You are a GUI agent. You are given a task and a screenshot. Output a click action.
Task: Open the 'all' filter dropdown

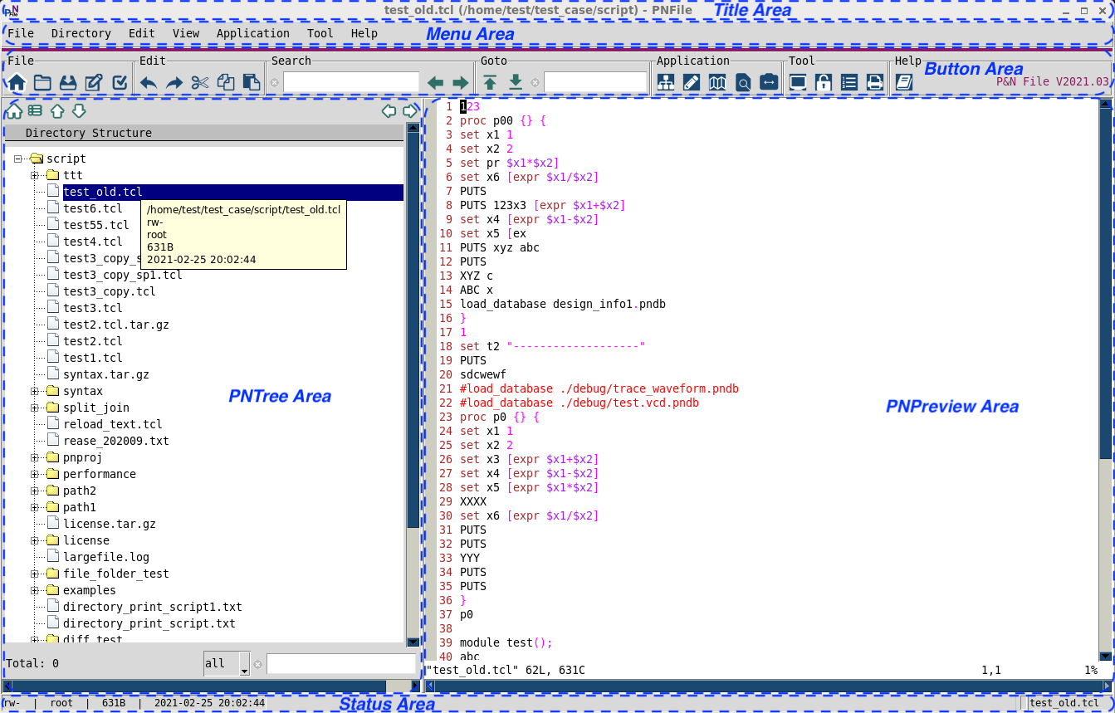[227, 663]
